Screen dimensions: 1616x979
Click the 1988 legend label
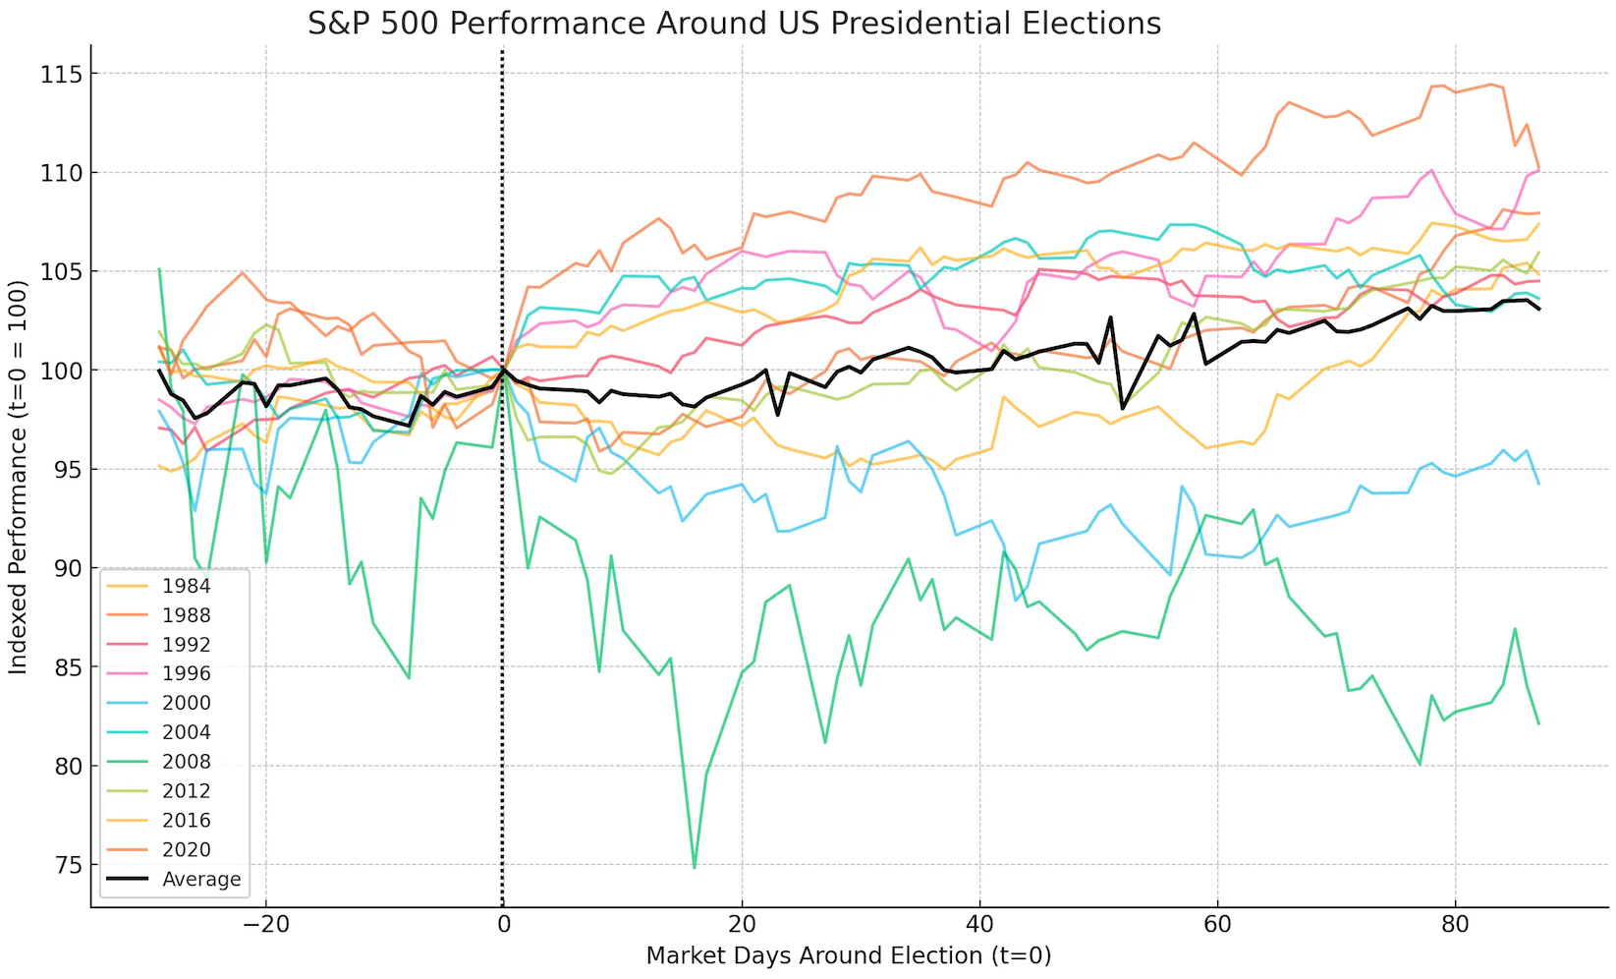[x=186, y=615]
